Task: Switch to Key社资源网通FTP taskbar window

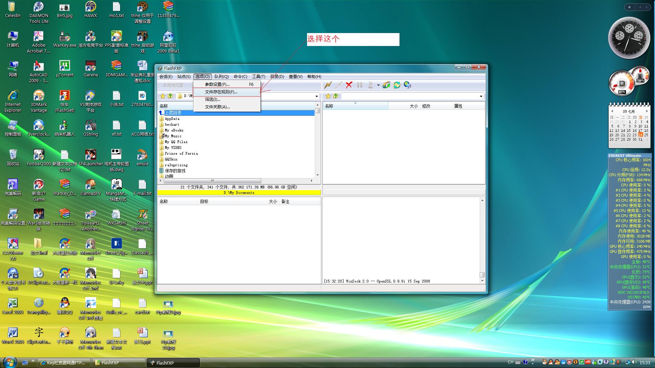Action: [64, 363]
